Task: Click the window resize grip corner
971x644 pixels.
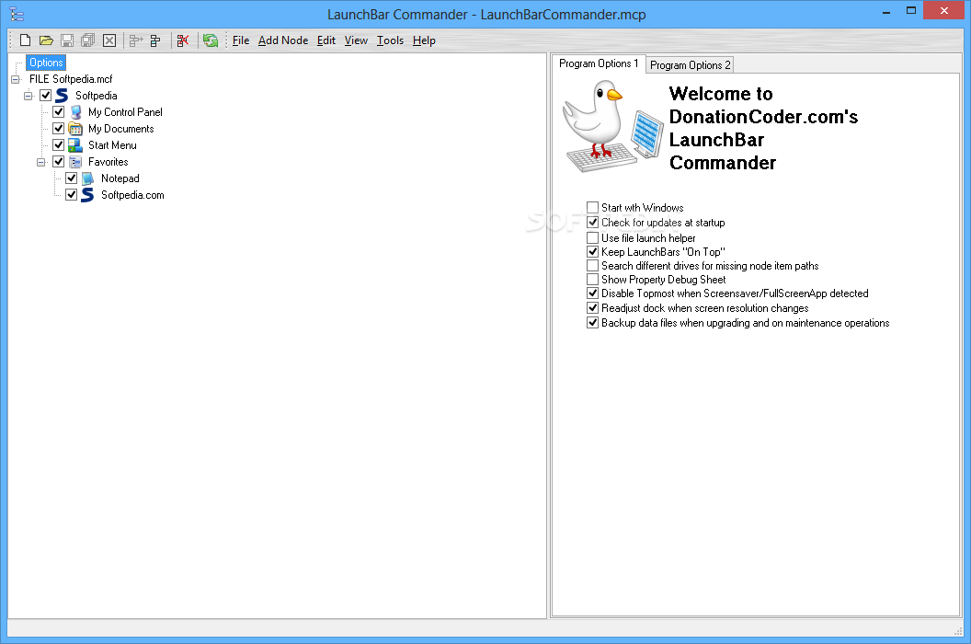Action: point(958,631)
